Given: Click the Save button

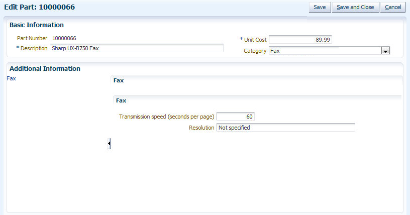Looking at the screenshot, I should click(x=320, y=7).
